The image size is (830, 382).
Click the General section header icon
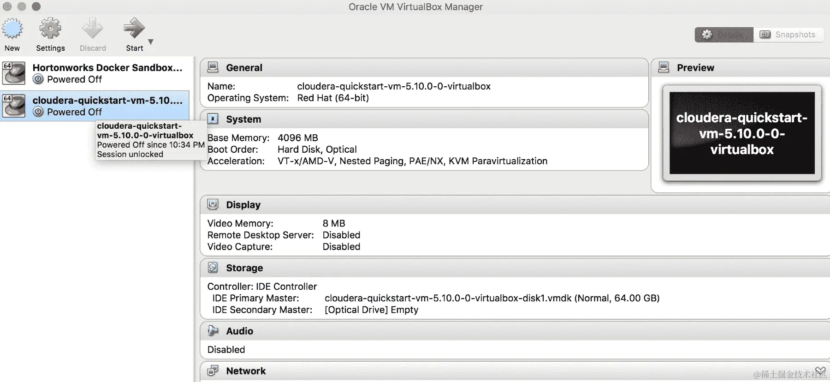[x=213, y=67]
